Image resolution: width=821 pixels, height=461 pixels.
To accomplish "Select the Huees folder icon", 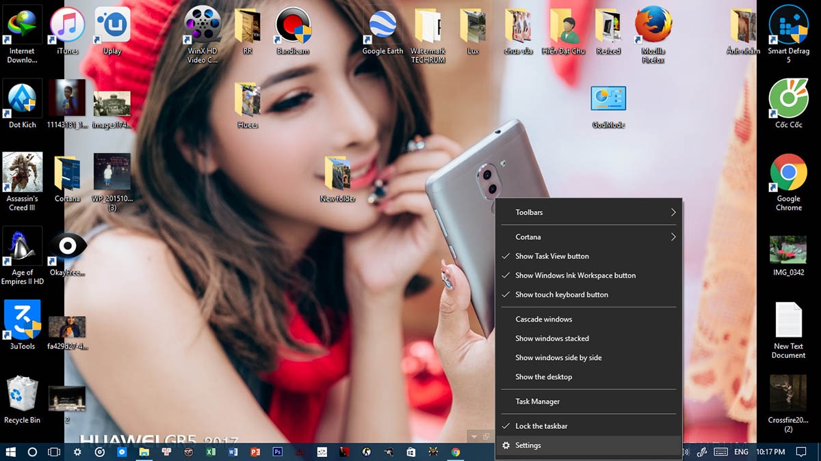I will [247, 105].
